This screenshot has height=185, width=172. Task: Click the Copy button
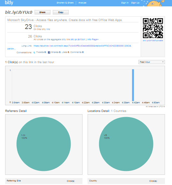[x=61, y=12]
